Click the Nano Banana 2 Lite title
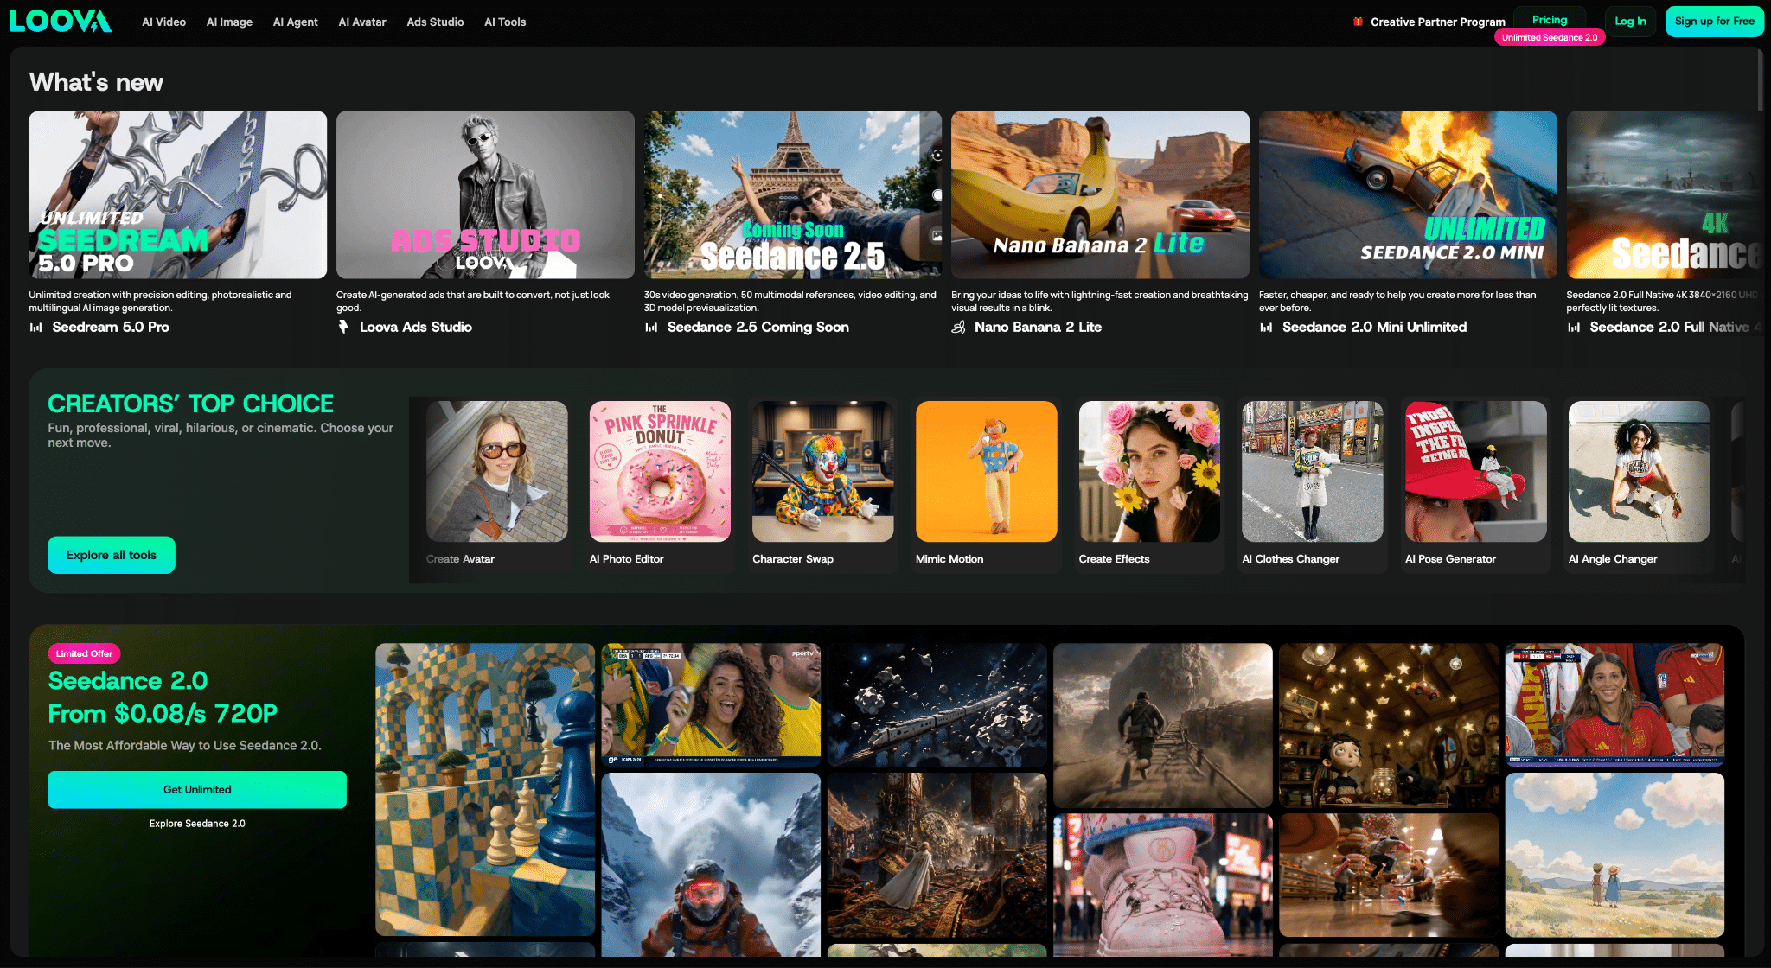 1038,327
